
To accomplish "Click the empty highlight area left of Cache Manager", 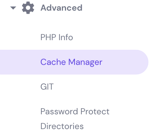I will (20, 62).
